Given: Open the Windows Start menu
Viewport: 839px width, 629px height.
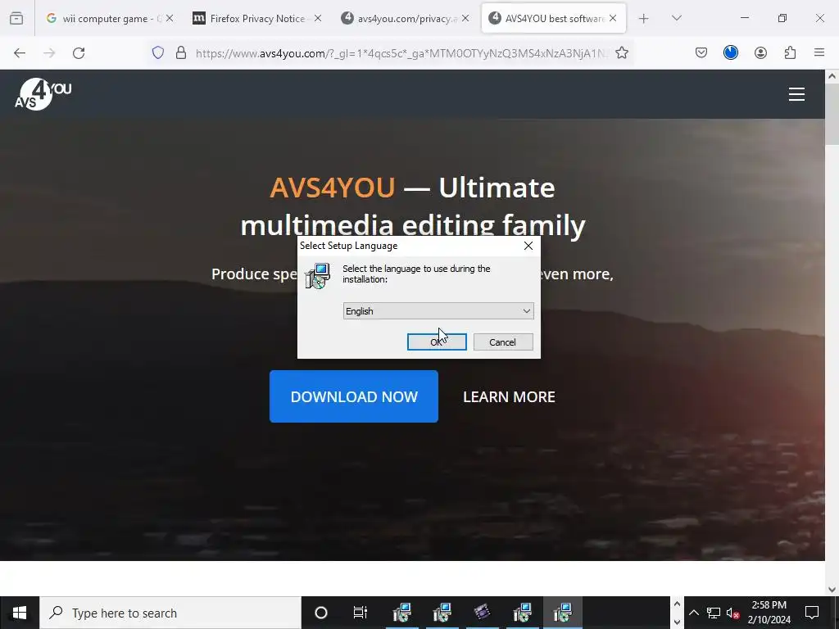Looking at the screenshot, I should pos(20,613).
